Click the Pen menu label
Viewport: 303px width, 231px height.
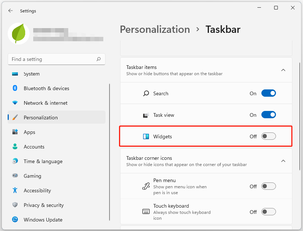click(164, 180)
